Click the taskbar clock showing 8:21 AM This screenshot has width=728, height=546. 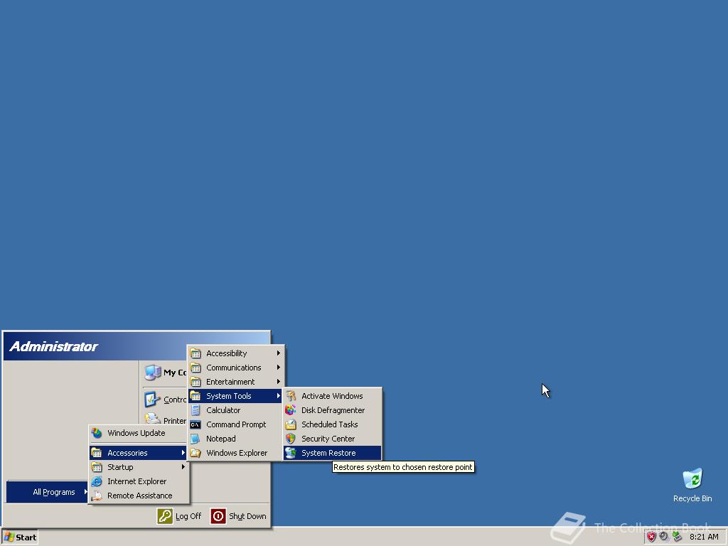pos(704,537)
